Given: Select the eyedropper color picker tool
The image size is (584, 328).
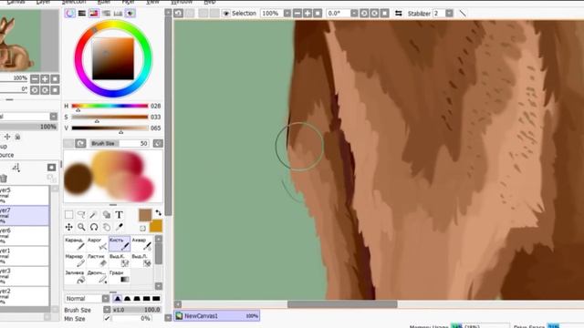Looking at the screenshot, I should pyautogui.click(x=120, y=227).
